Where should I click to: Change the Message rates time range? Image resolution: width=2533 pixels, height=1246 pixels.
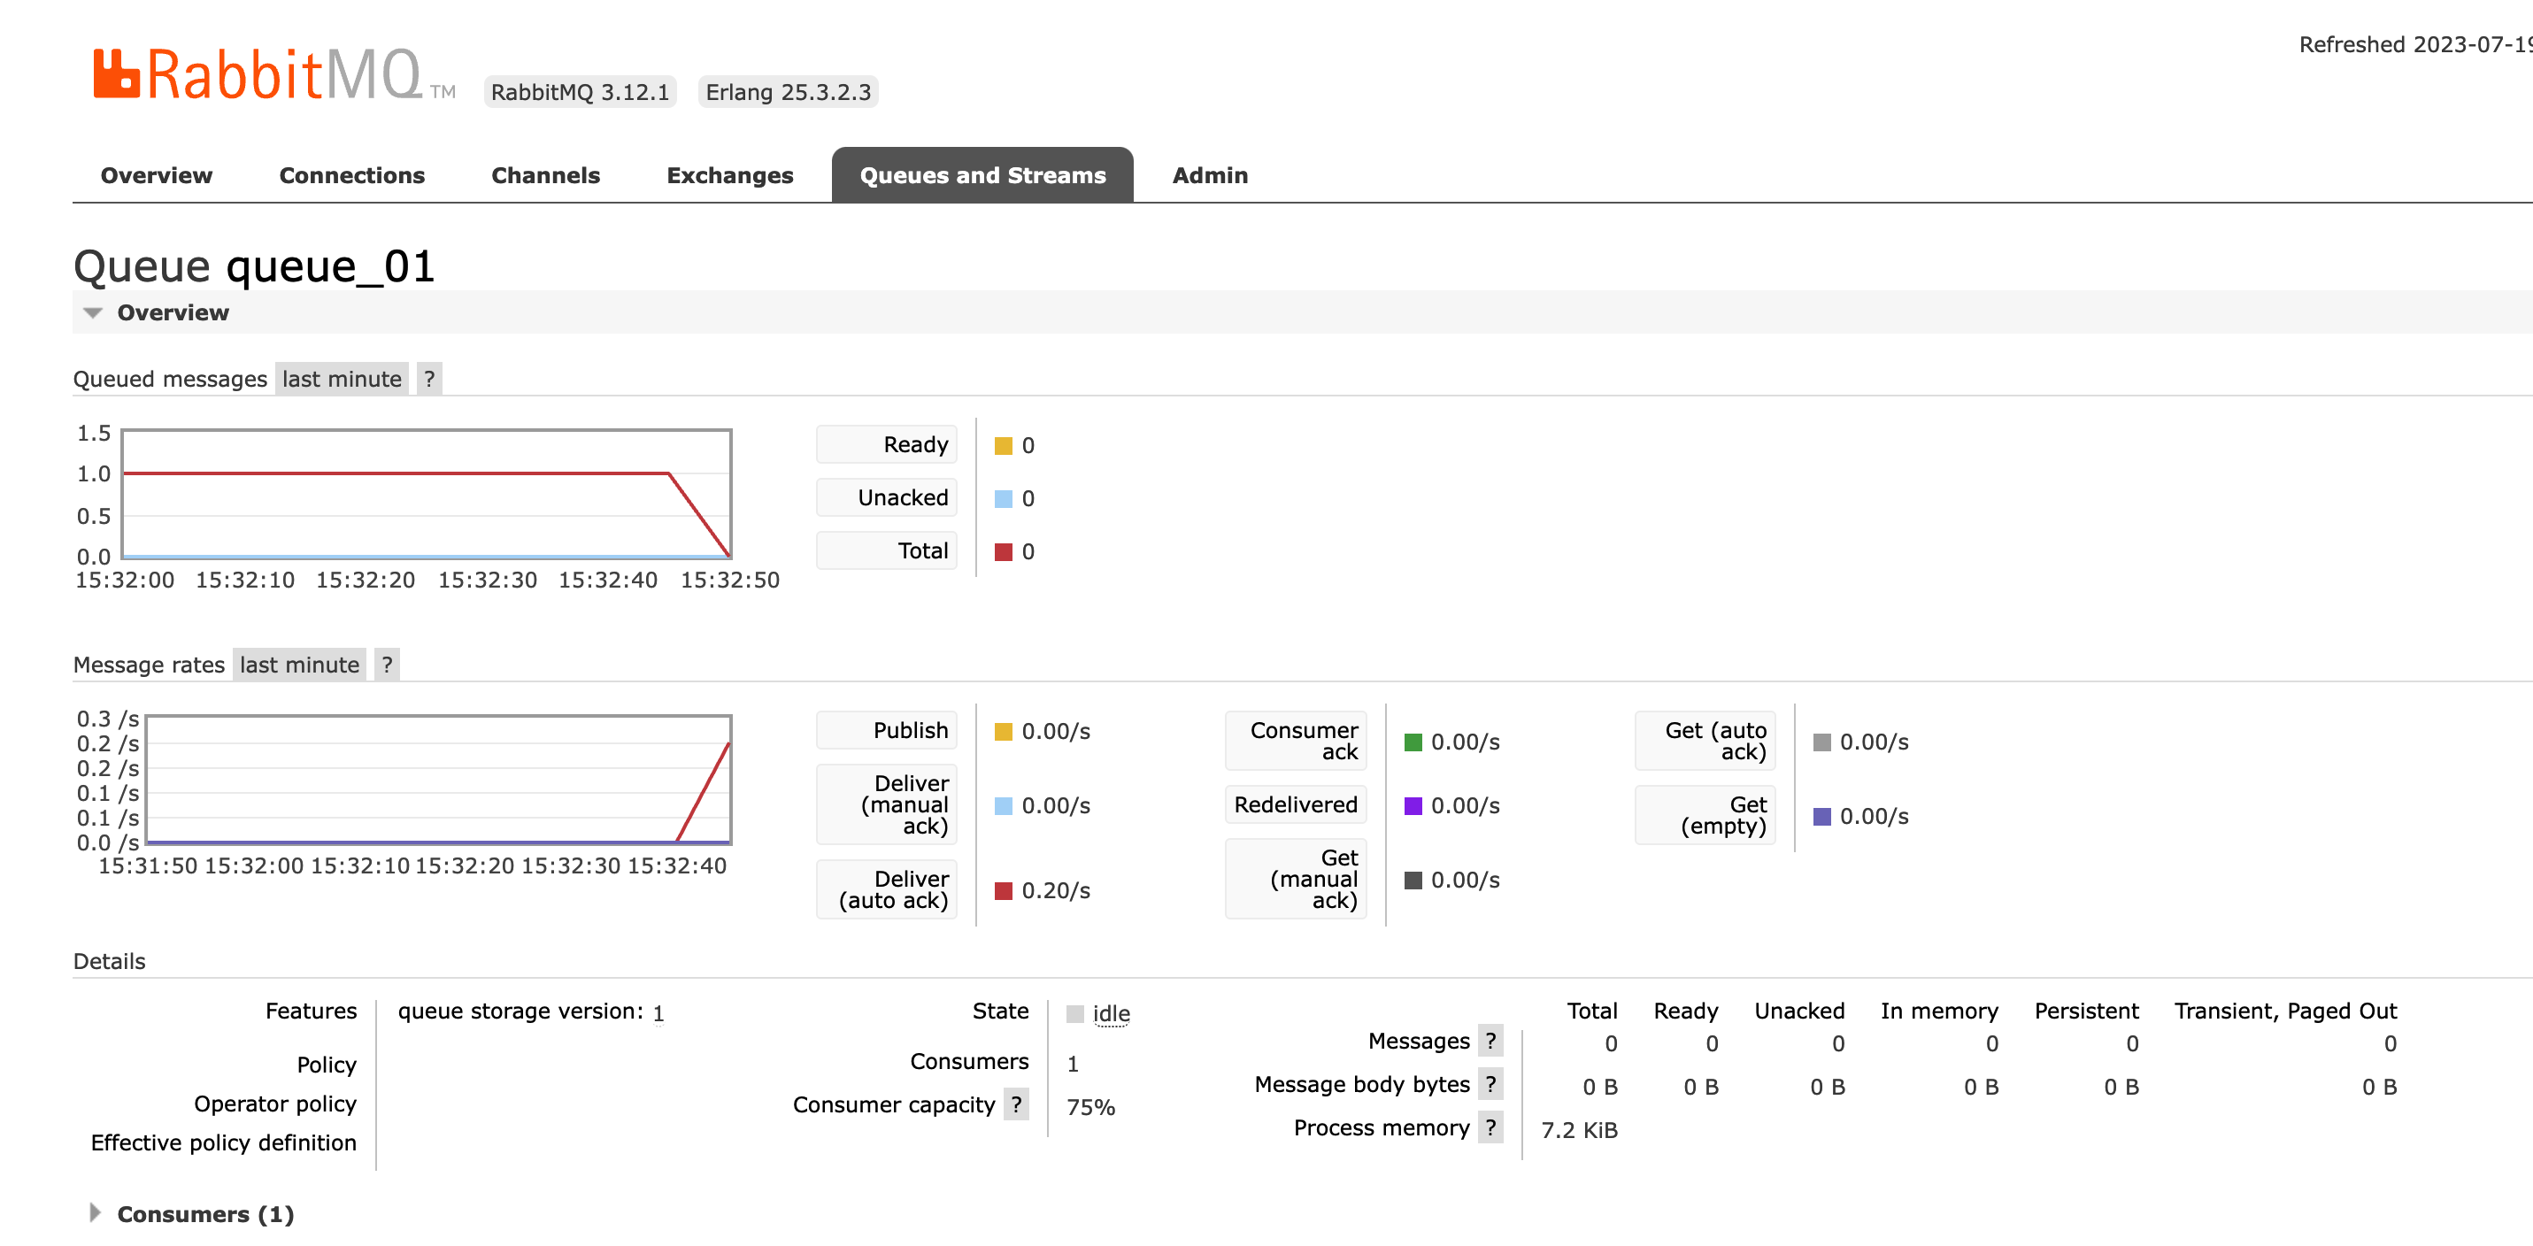[x=299, y=664]
